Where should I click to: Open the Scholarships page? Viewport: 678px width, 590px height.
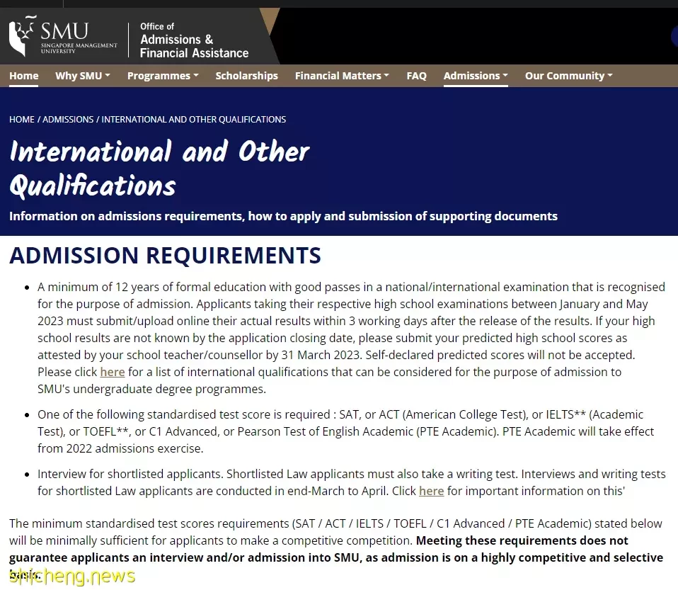[x=246, y=76]
